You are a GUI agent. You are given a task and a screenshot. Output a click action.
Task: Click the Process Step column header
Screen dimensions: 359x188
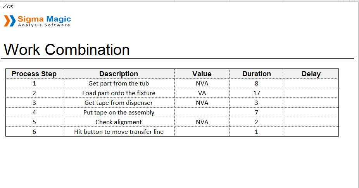point(35,74)
